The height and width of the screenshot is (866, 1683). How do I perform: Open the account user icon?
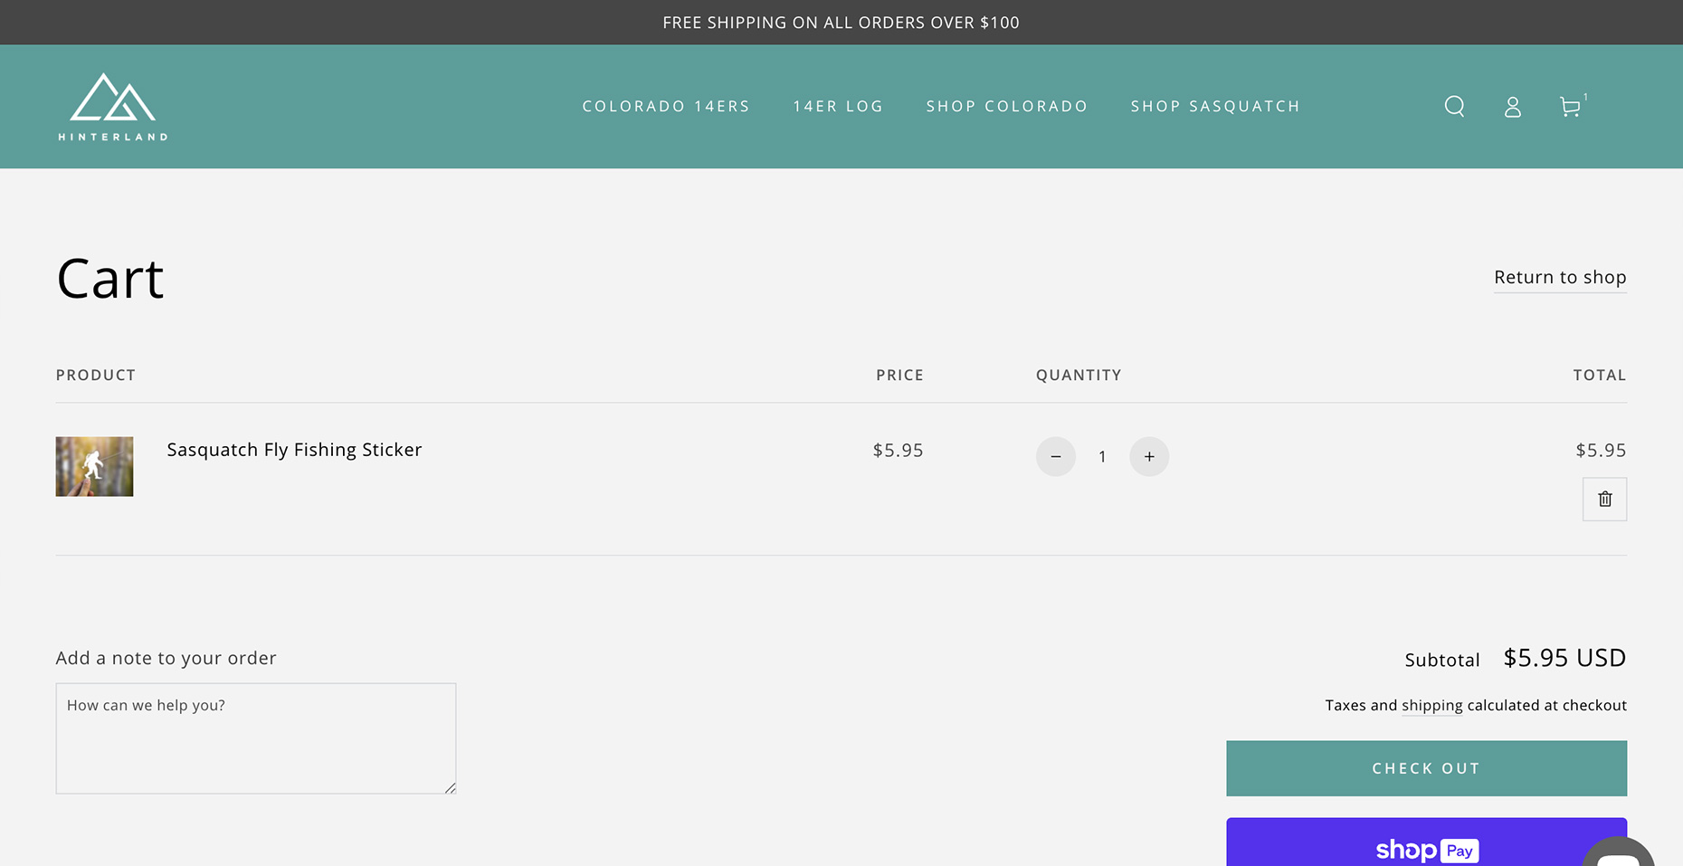pyautogui.click(x=1512, y=107)
